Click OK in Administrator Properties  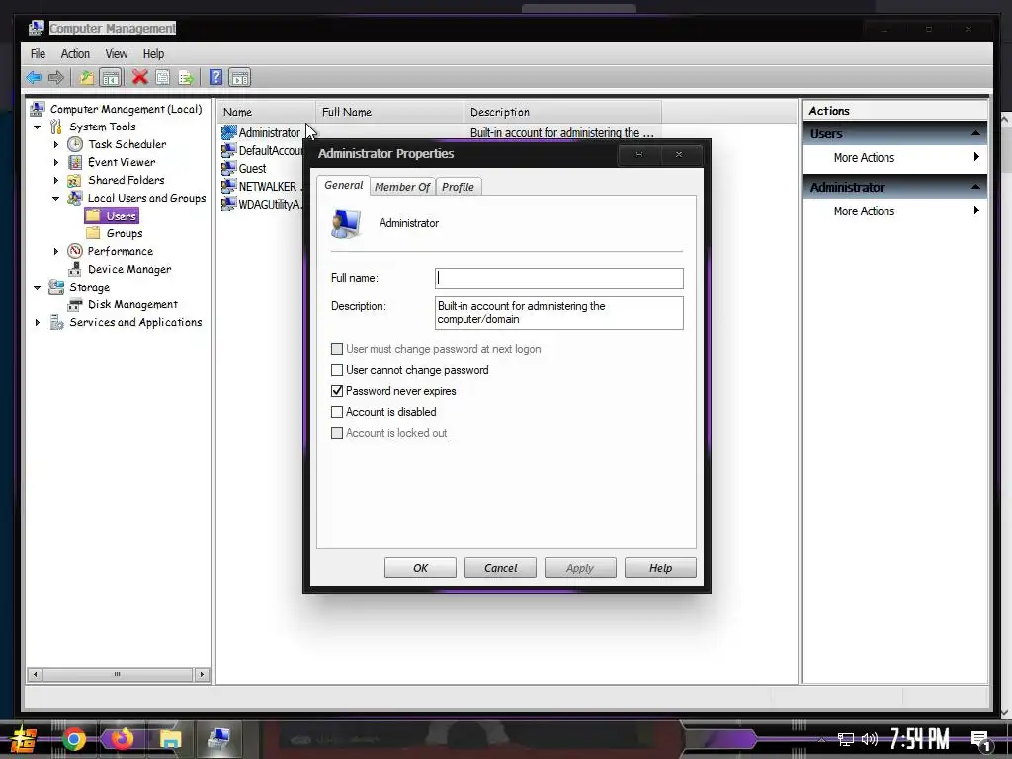420,568
